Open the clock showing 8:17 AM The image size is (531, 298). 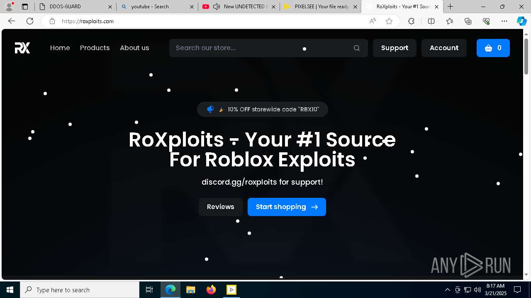pos(495,290)
